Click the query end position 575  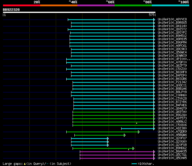[x=151, y=15]
